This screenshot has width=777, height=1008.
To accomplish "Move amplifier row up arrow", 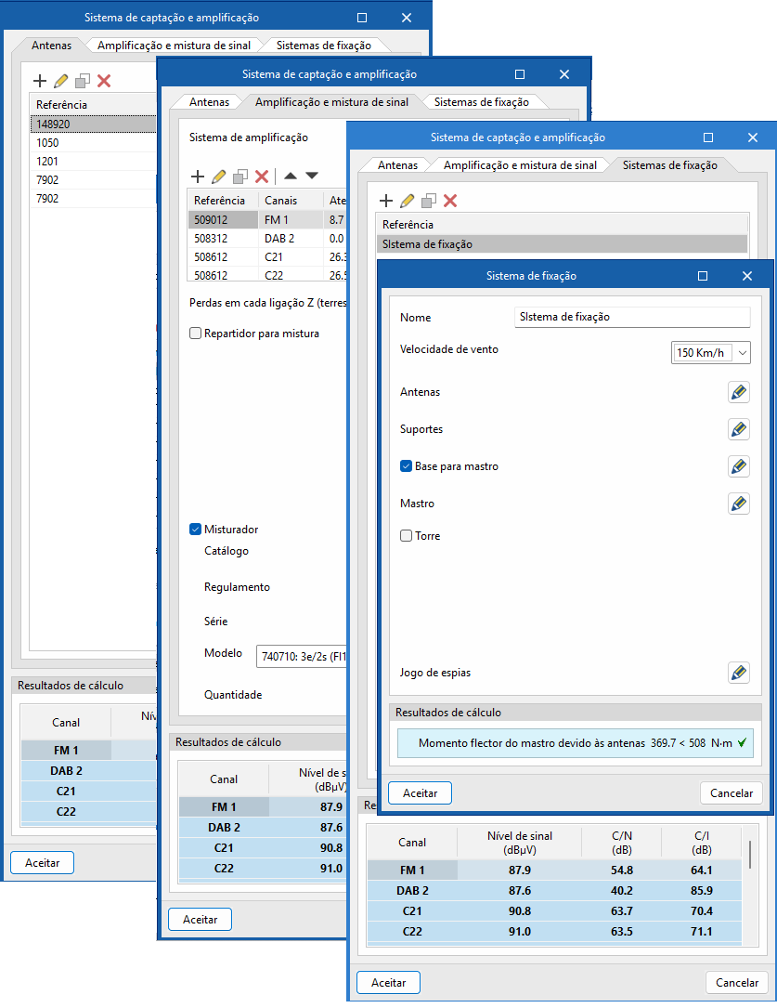I will click(x=291, y=176).
